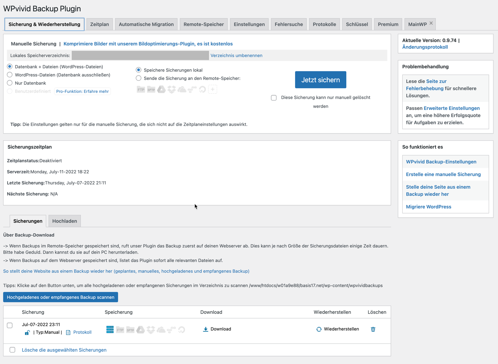Open Stelle deine Seite aus einem Backup wieder her
498x364 pixels.
tap(438, 190)
